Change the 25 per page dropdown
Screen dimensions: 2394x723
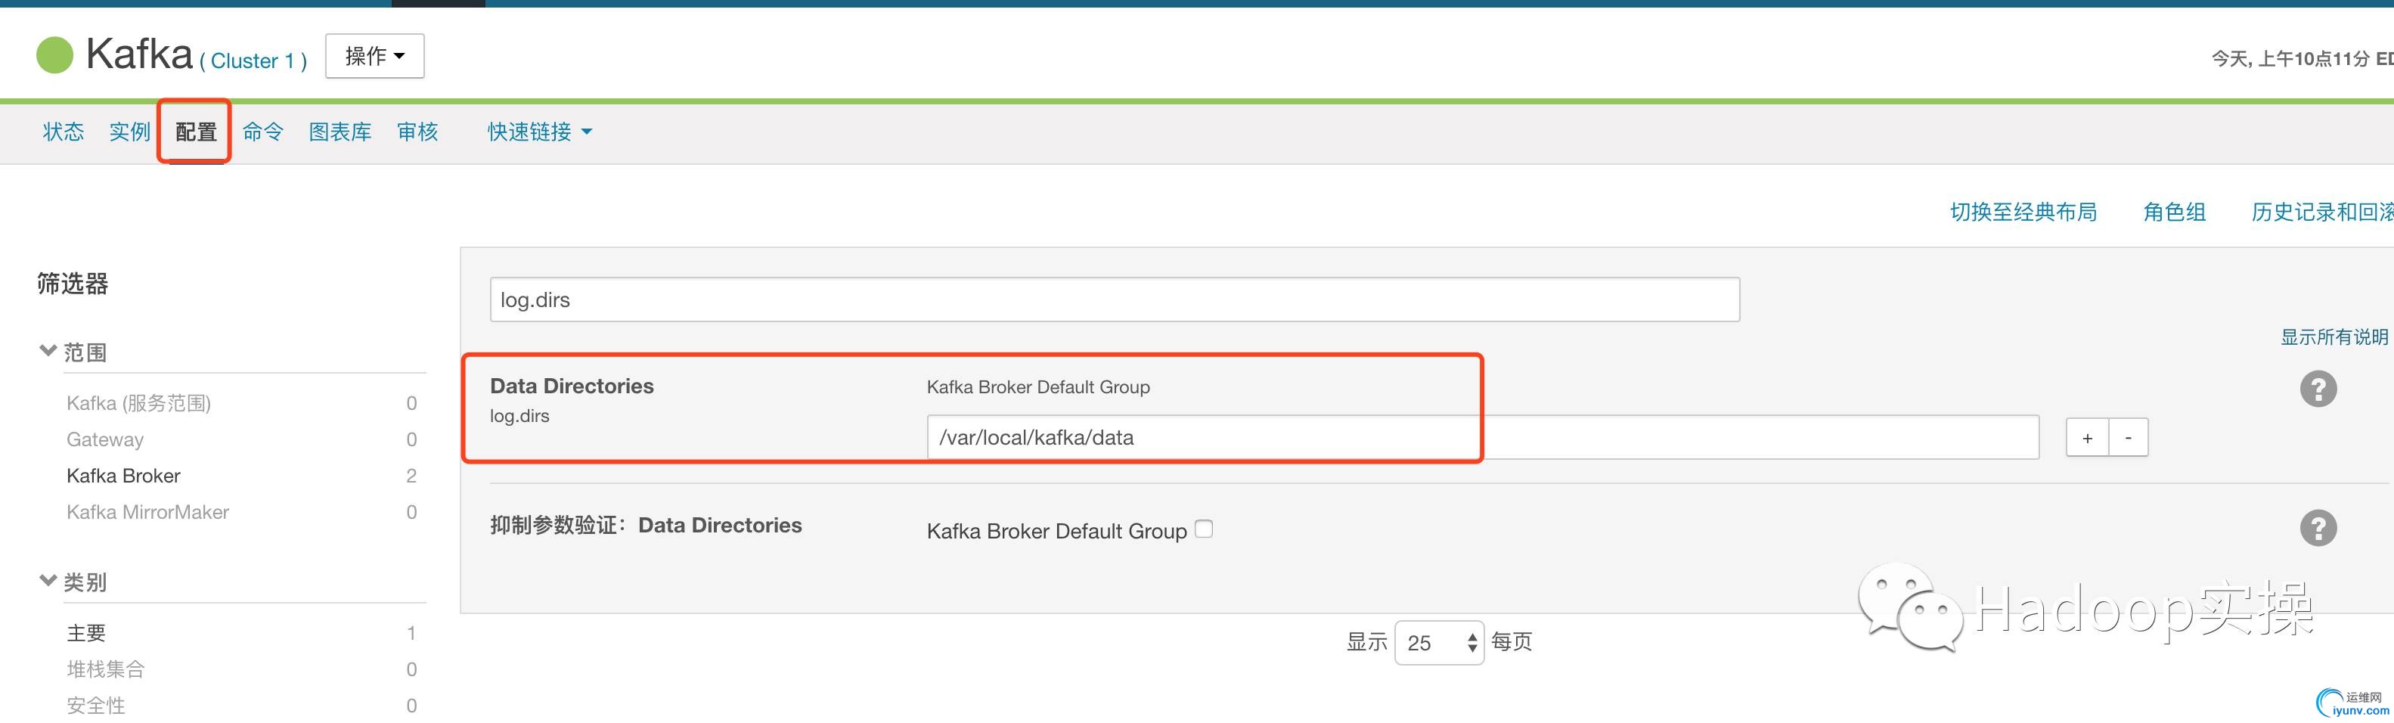tap(1440, 643)
